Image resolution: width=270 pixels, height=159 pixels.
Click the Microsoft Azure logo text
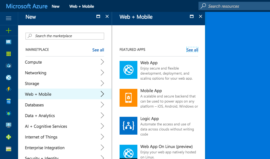coord(27,6)
